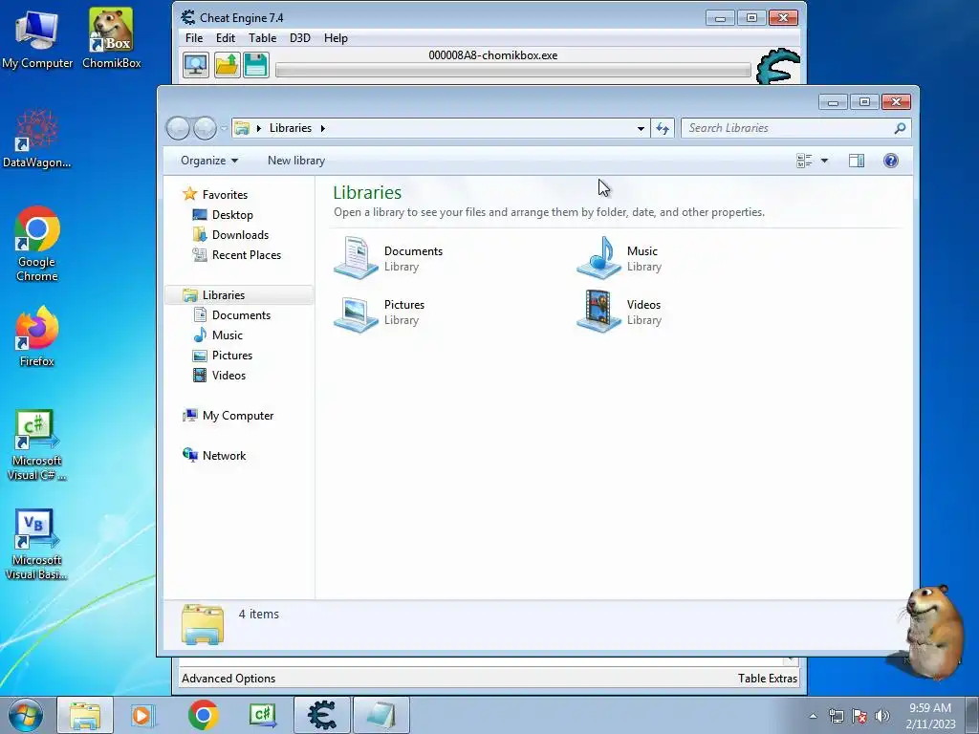The image size is (979, 734).
Task: Select the Firefox desktop shortcut
Action: (x=37, y=337)
